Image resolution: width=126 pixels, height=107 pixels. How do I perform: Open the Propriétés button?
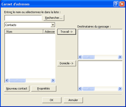click(x=44, y=88)
